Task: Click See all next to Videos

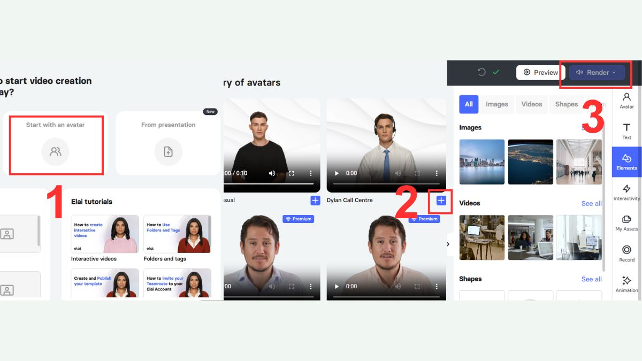Action: coord(591,203)
